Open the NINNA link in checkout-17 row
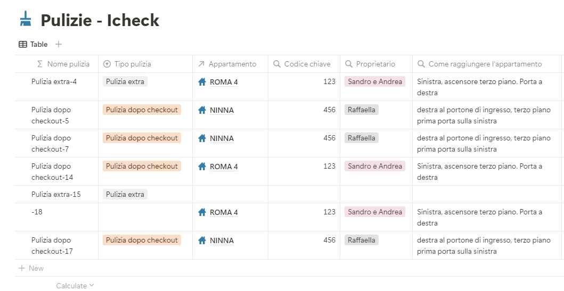564x291 pixels. coord(222,240)
